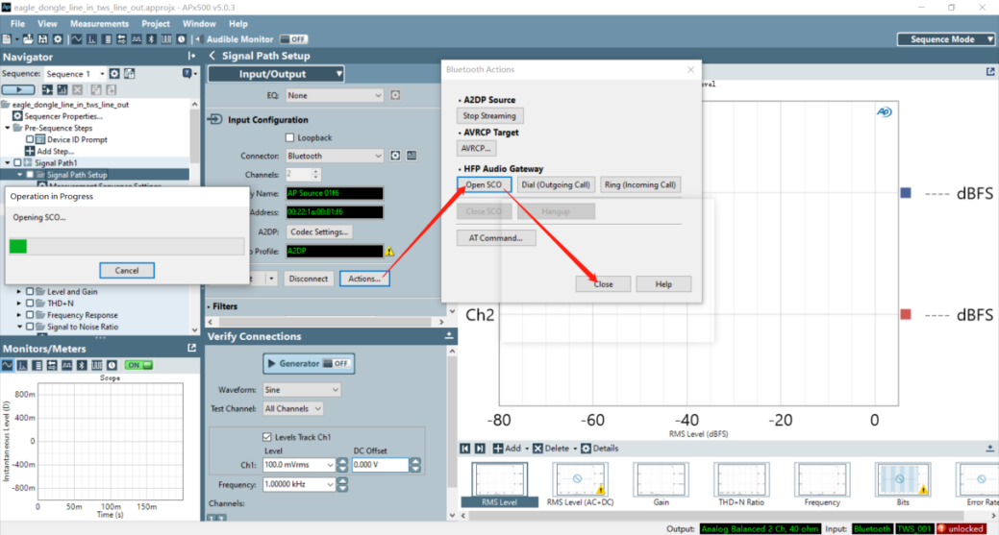Click the Codec Settings button
This screenshot has width=999, height=535.
(x=319, y=232)
